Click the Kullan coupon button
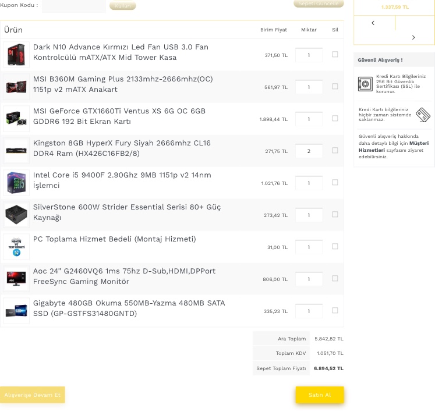435x412 pixels. point(123,6)
